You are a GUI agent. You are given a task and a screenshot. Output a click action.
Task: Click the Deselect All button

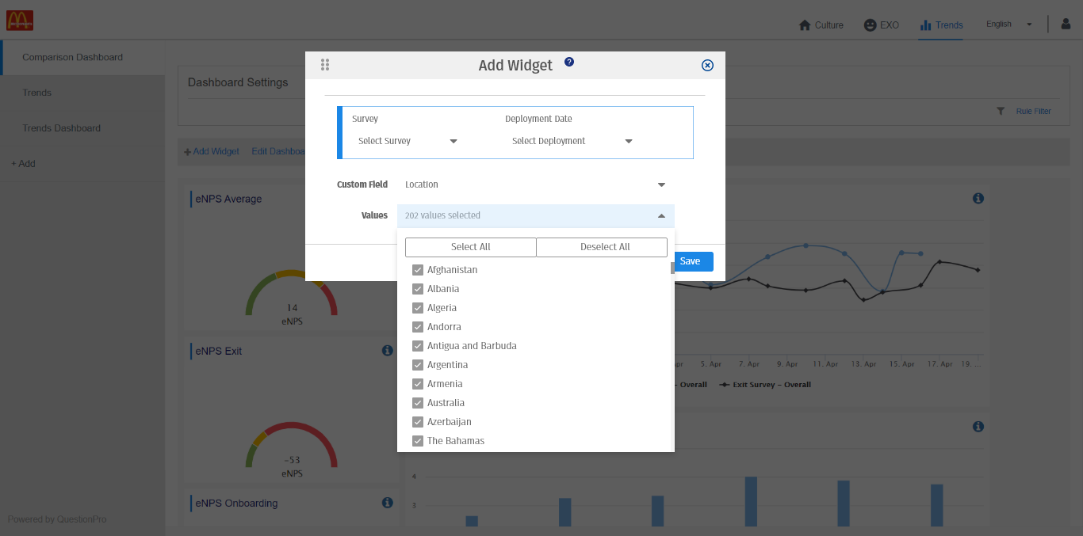coord(602,247)
